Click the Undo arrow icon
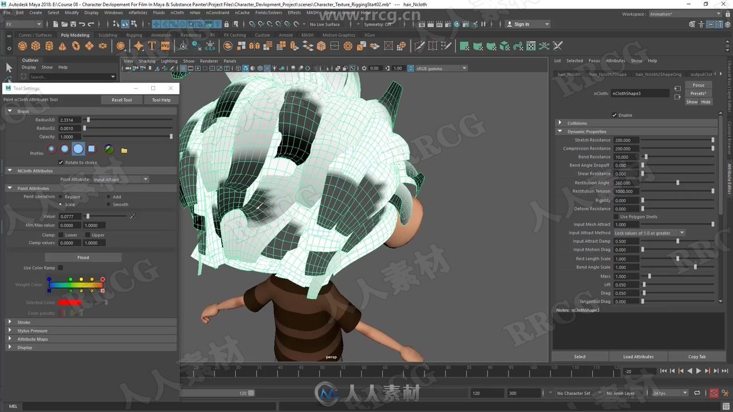 pyautogui.click(x=82, y=24)
